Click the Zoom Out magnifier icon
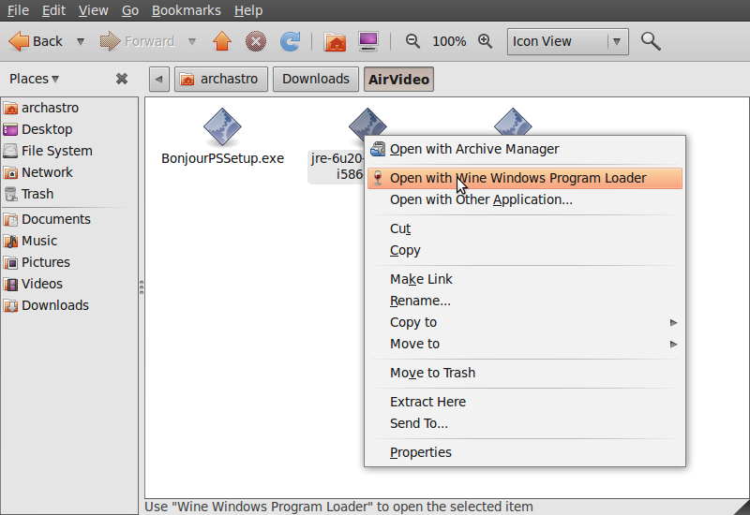The image size is (750, 515). pos(412,41)
